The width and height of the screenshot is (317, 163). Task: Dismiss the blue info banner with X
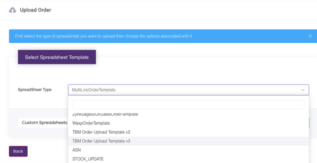tap(310, 36)
